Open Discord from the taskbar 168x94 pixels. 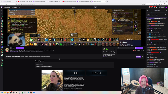click(19, 92)
